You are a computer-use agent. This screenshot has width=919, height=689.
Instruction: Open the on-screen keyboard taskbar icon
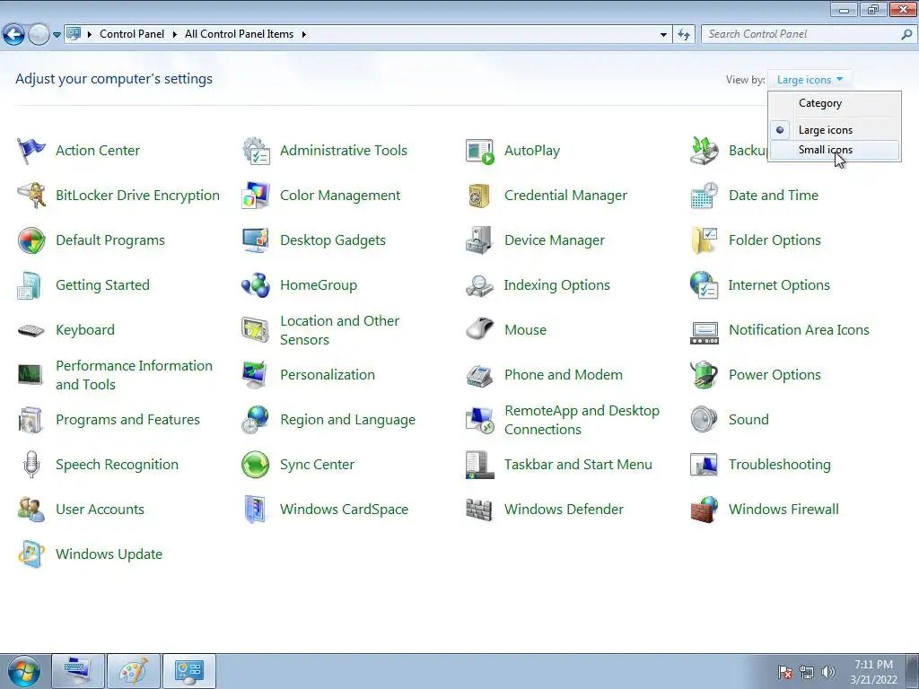click(79, 671)
